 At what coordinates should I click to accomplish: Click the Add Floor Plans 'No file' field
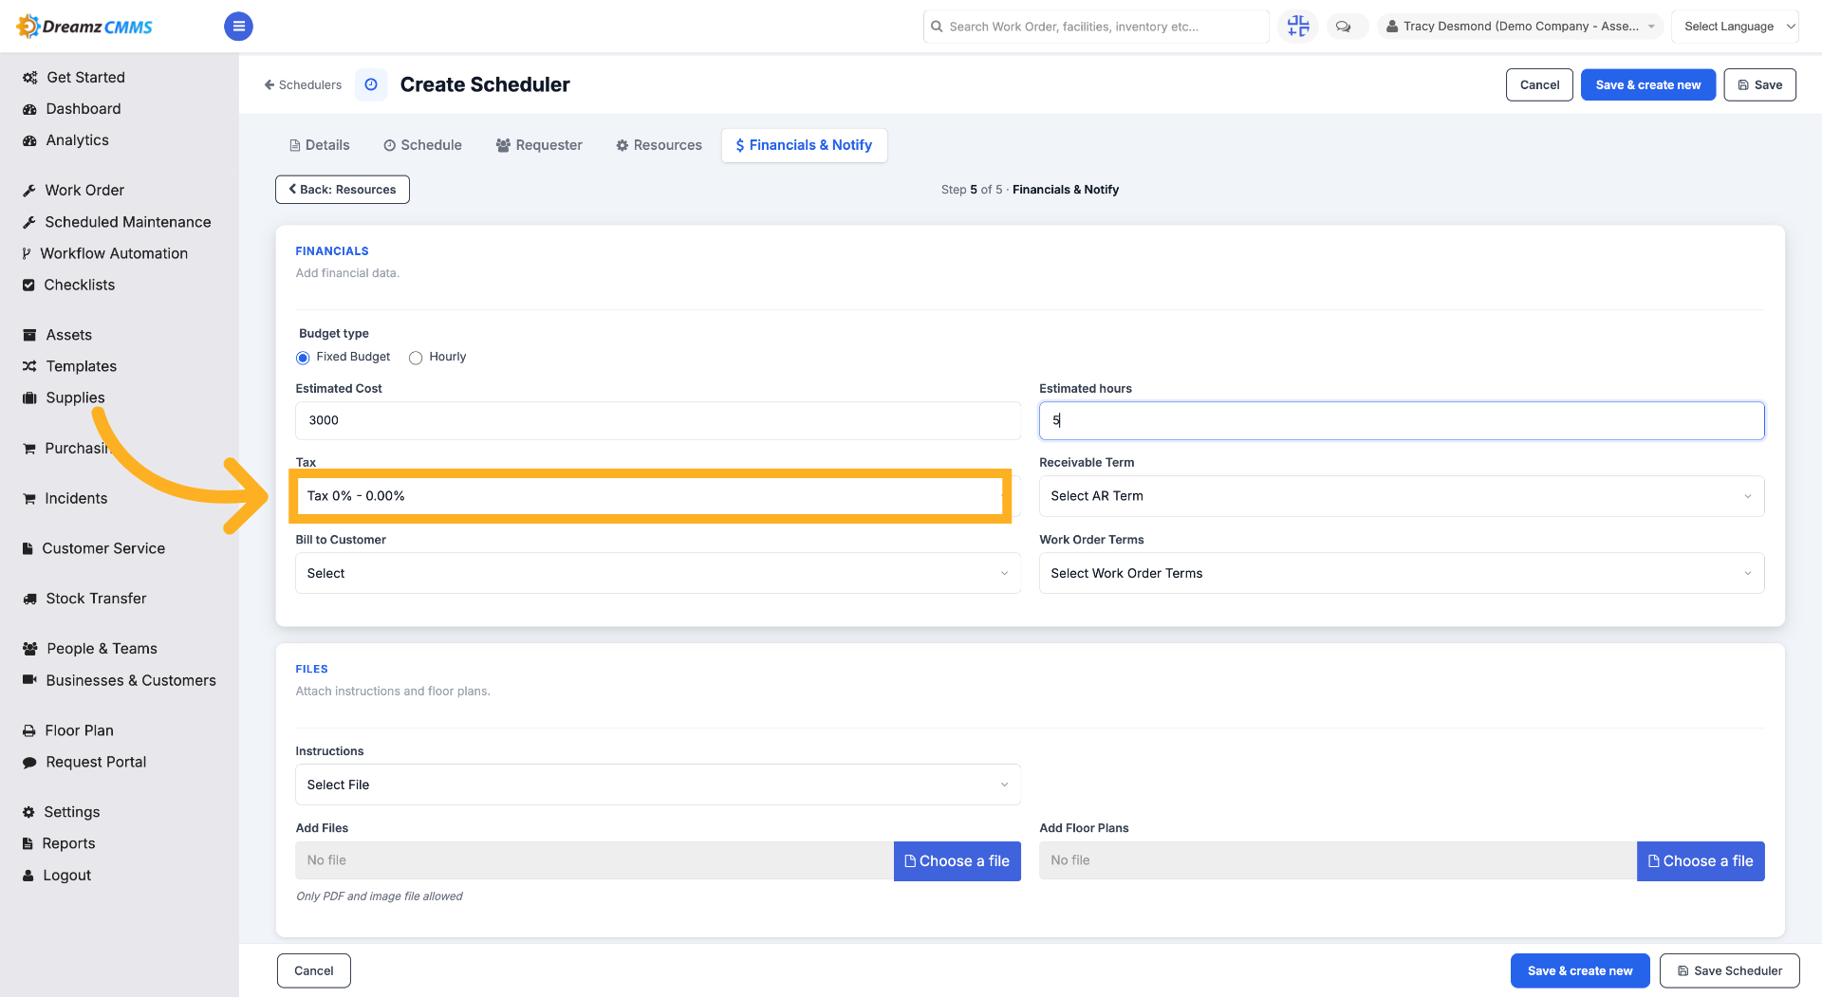pos(1338,860)
